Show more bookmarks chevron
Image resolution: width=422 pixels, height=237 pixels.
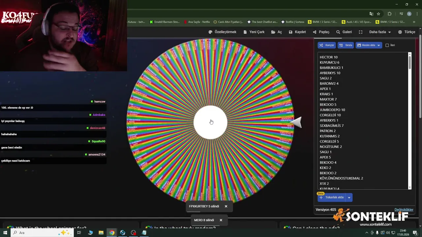coord(414,22)
